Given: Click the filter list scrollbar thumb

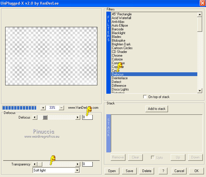Looking at the screenshot, I should click(x=200, y=24).
